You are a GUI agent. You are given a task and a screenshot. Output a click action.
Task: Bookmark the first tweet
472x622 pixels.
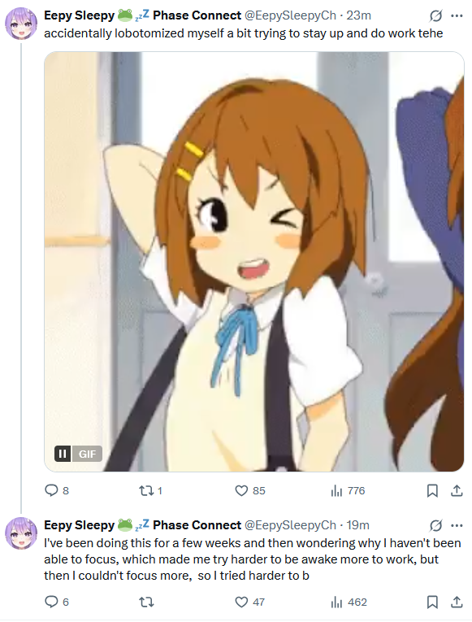pyautogui.click(x=432, y=491)
